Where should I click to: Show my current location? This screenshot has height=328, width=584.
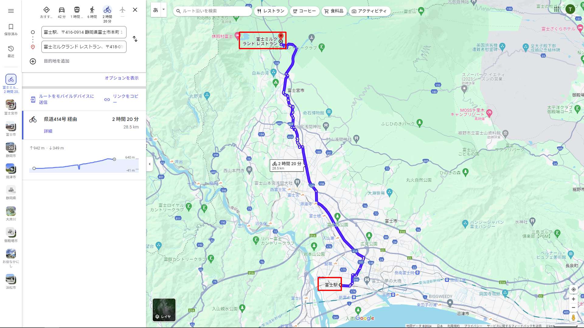(573, 289)
